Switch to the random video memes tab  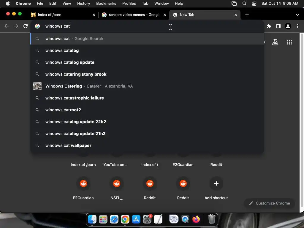pyautogui.click(x=134, y=15)
